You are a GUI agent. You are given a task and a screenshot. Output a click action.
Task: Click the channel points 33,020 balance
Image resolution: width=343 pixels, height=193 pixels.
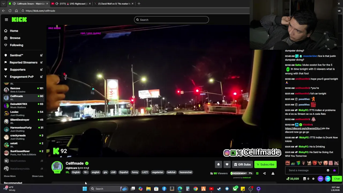tap(293, 179)
